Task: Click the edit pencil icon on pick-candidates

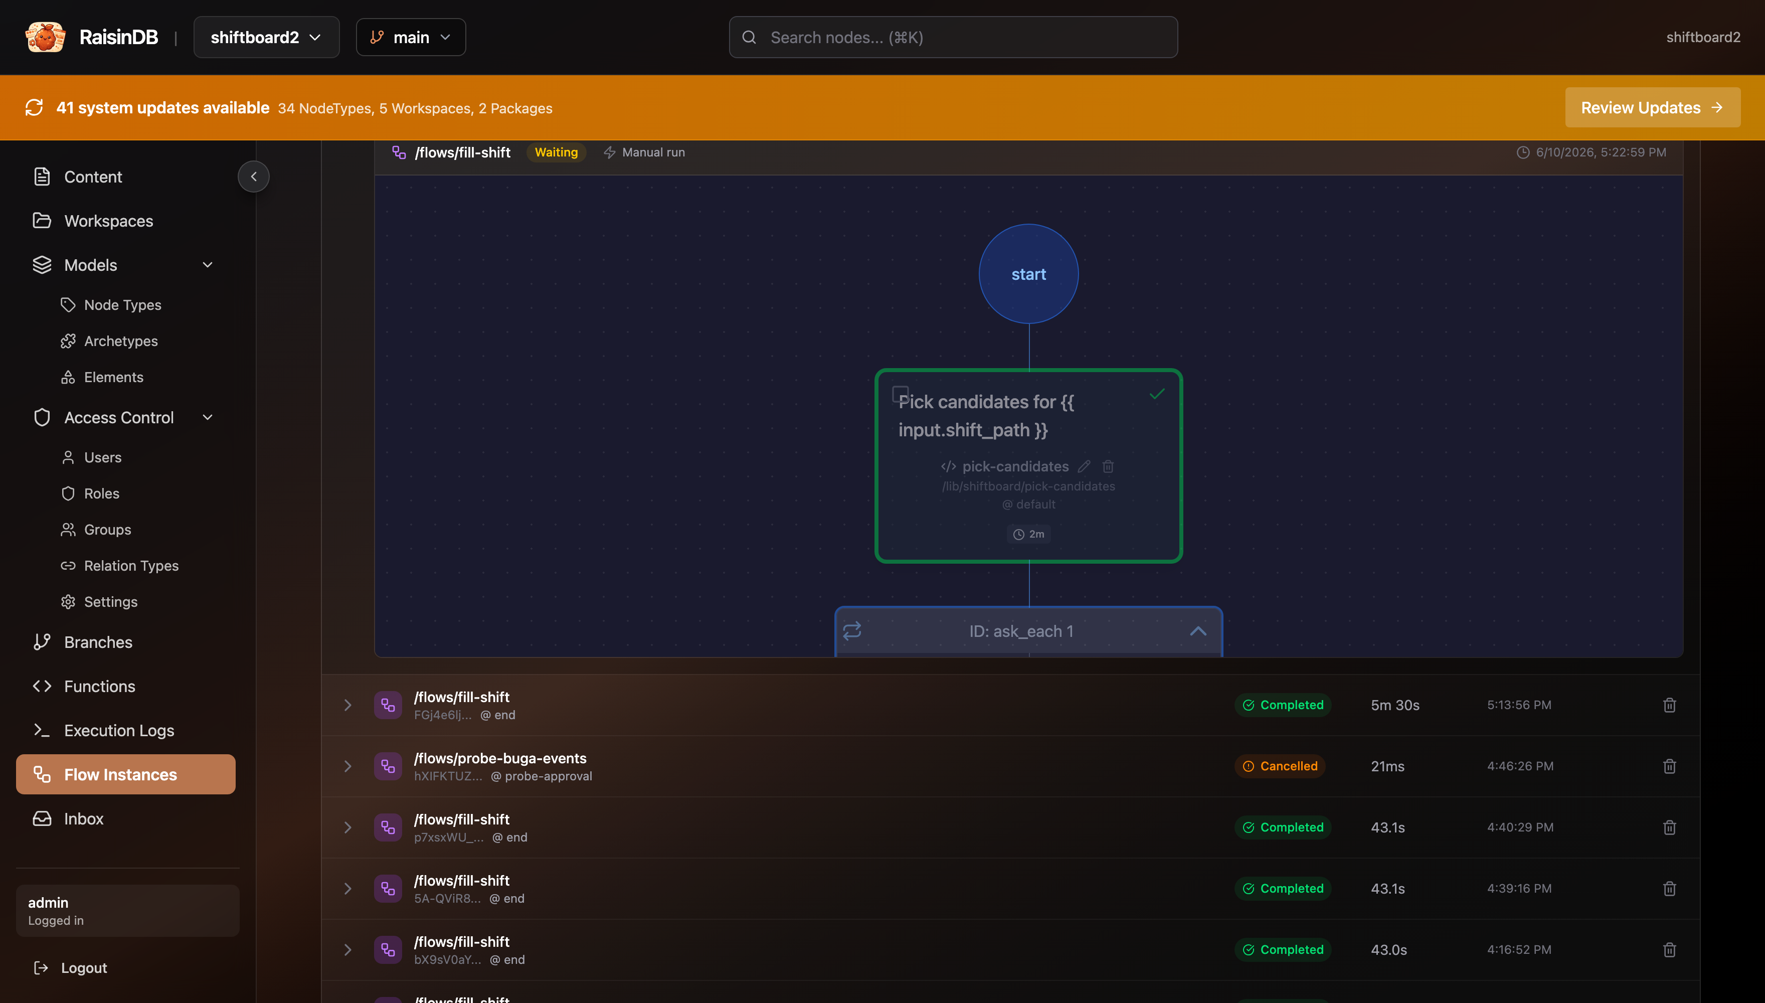Action: click(1084, 466)
